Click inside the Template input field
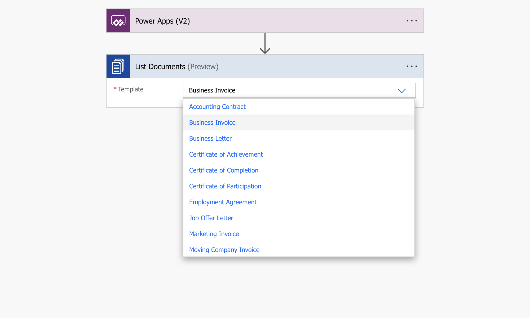Viewport: 530px width, 318px height. [265, 90]
